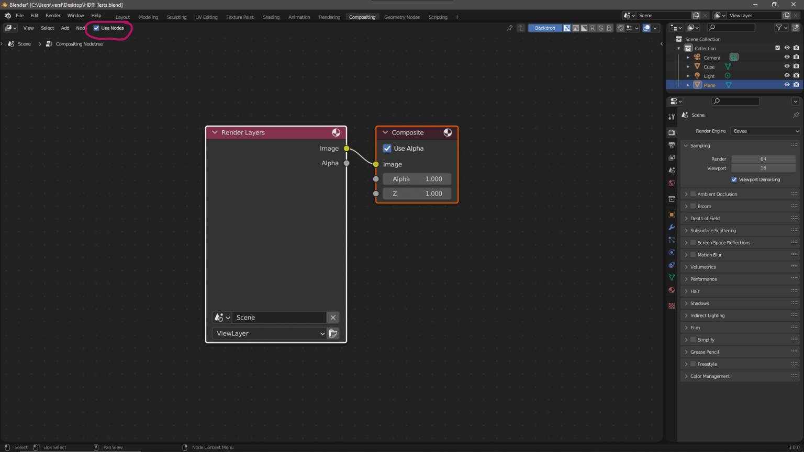Hide the Cube object with eye icon

pyautogui.click(x=787, y=66)
